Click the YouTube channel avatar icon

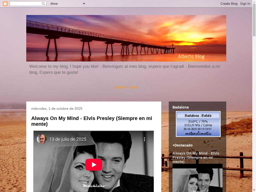[x=41, y=139]
